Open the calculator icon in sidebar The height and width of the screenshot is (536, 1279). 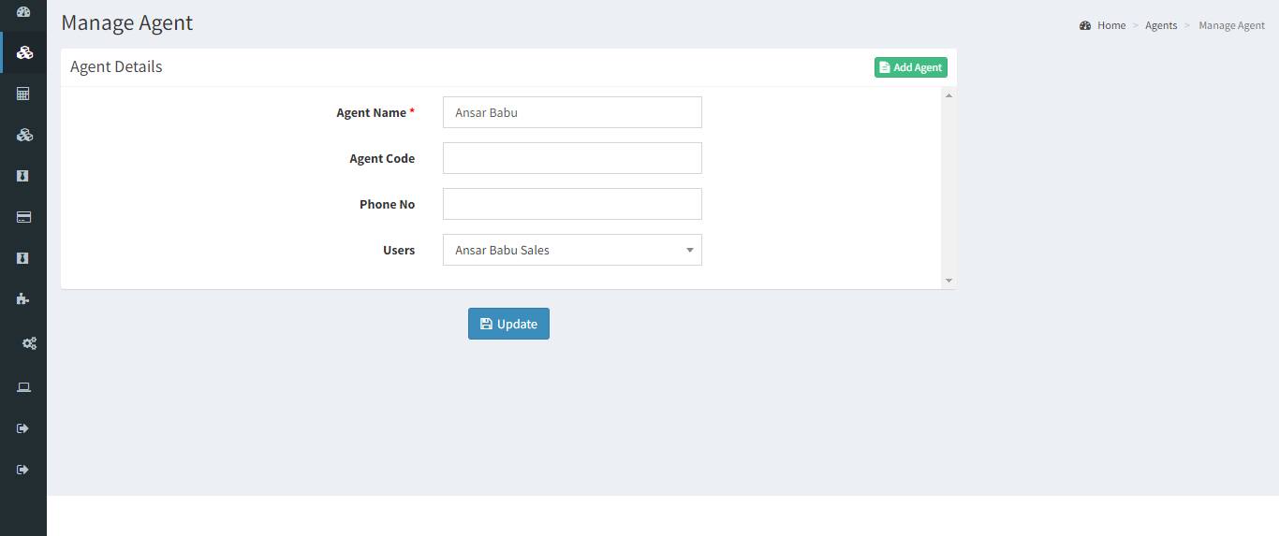click(x=23, y=94)
